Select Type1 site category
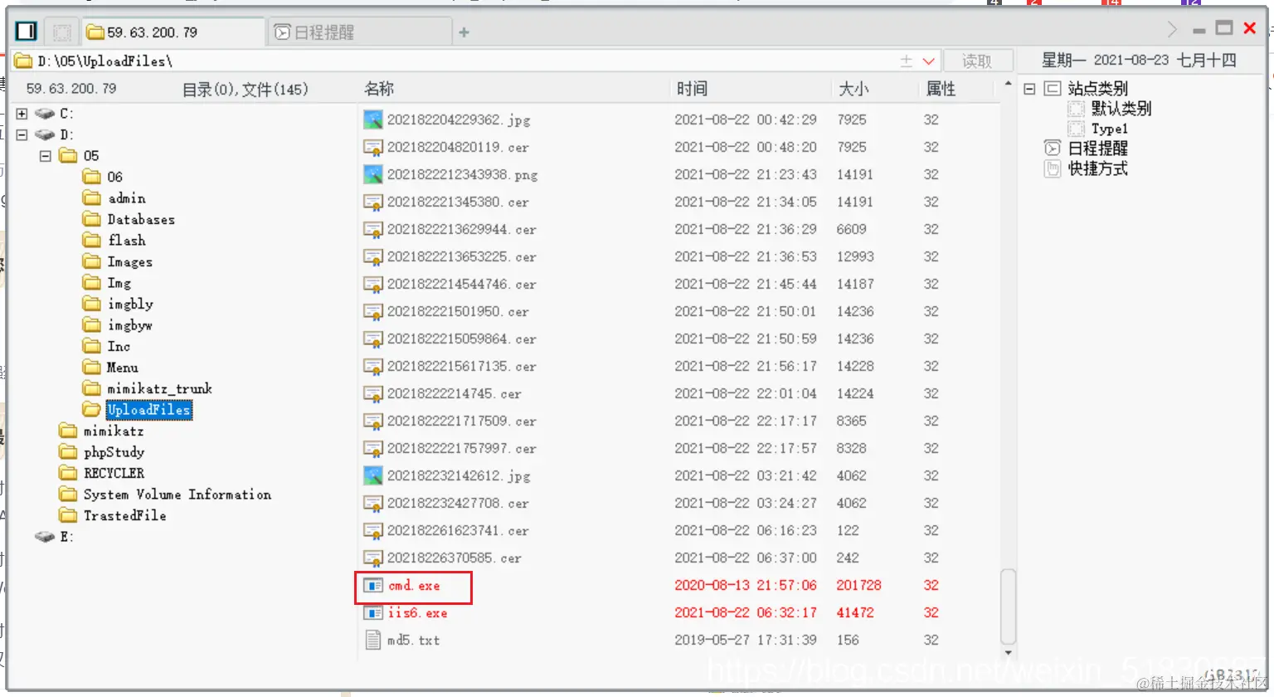Screen dimensions: 1274x697 [1109, 129]
